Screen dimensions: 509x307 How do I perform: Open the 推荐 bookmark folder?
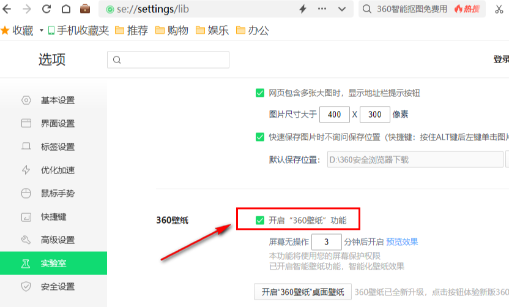click(x=132, y=31)
